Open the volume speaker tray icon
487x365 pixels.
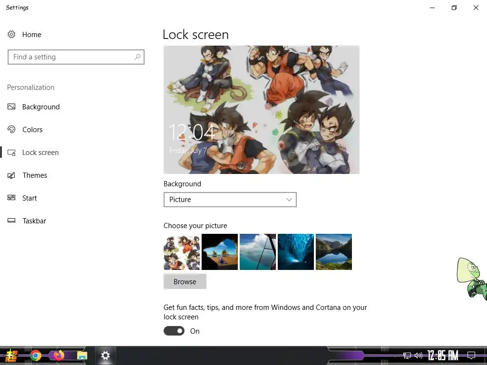pyautogui.click(x=419, y=355)
